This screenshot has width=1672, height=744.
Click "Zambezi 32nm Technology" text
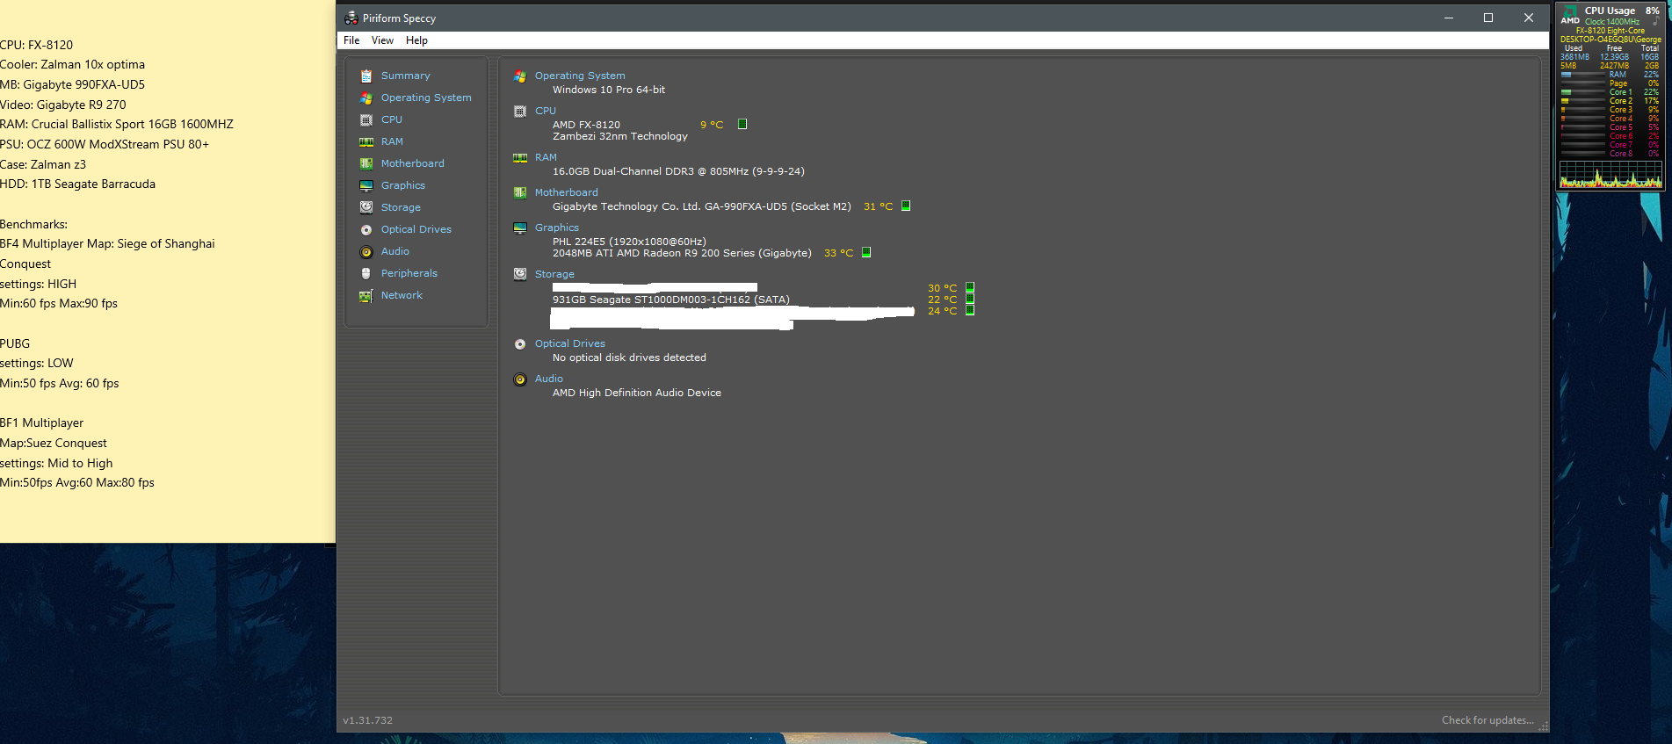(620, 136)
